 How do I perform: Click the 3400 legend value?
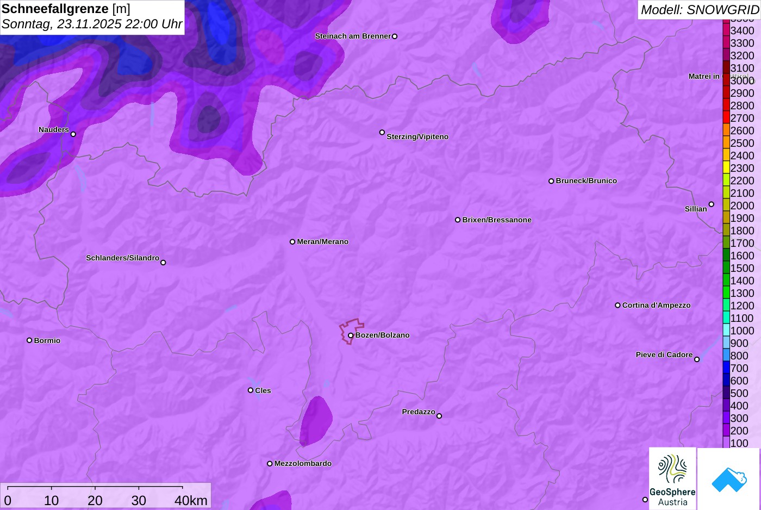click(x=743, y=30)
